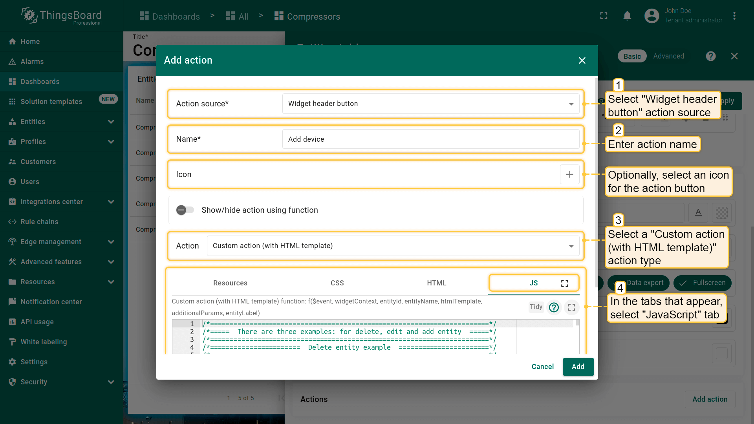Click the widget help icon beside Advanced
Viewport: 754px width, 424px height.
pyautogui.click(x=710, y=56)
